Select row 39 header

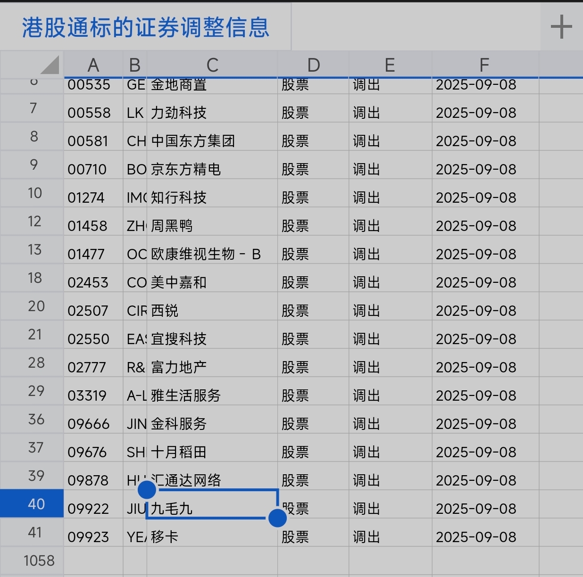32,476
